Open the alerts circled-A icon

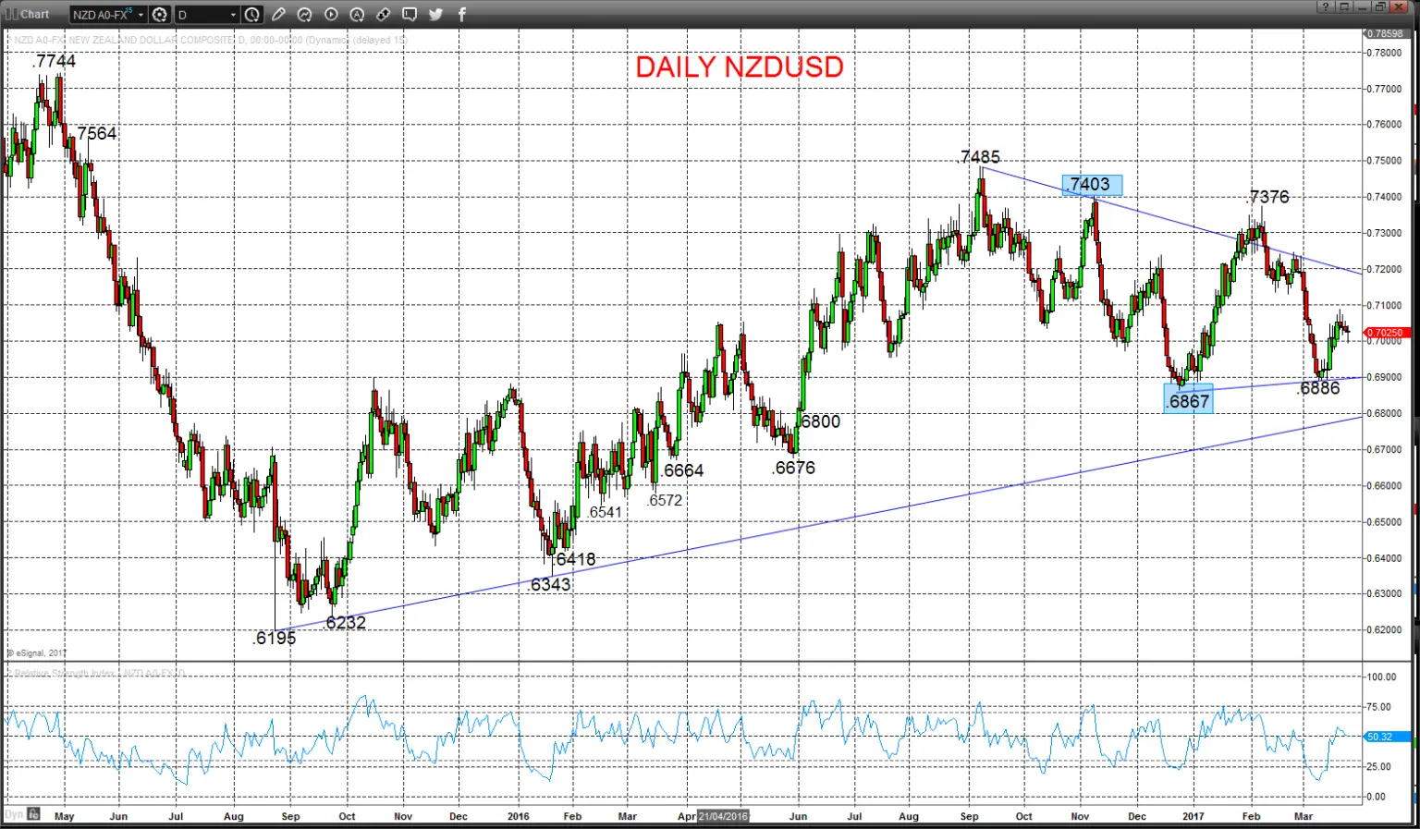tap(357, 15)
